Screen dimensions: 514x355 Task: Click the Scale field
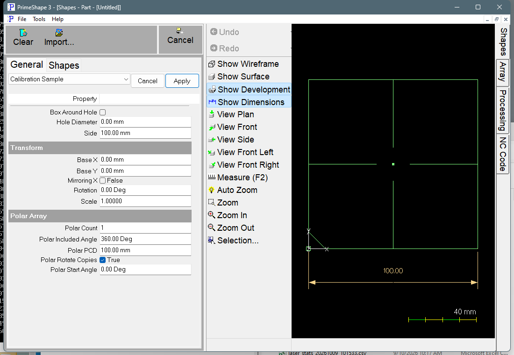pos(145,201)
